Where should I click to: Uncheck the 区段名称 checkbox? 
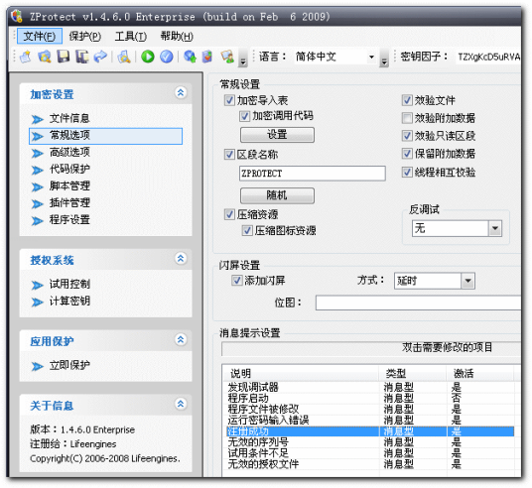tap(229, 155)
